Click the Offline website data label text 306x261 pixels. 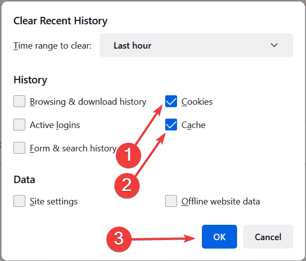pos(221,201)
